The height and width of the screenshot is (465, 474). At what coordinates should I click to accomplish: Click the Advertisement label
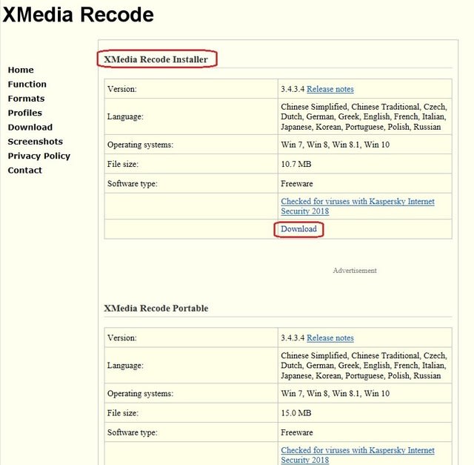point(355,271)
